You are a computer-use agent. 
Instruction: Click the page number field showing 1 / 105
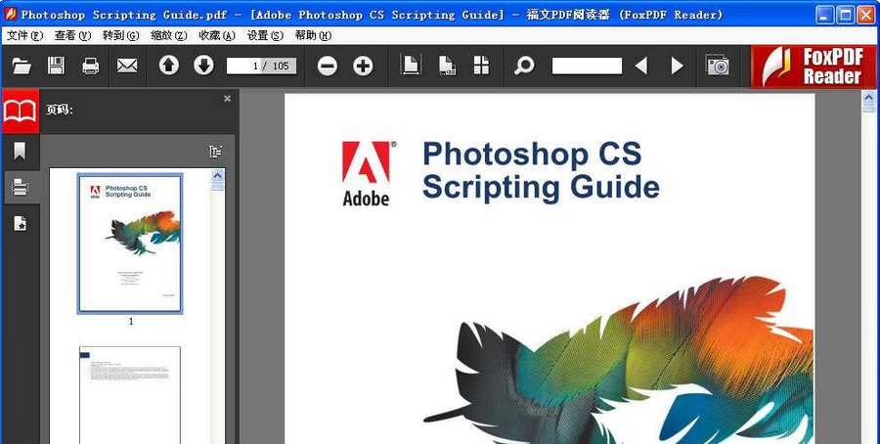pyautogui.click(x=261, y=66)
